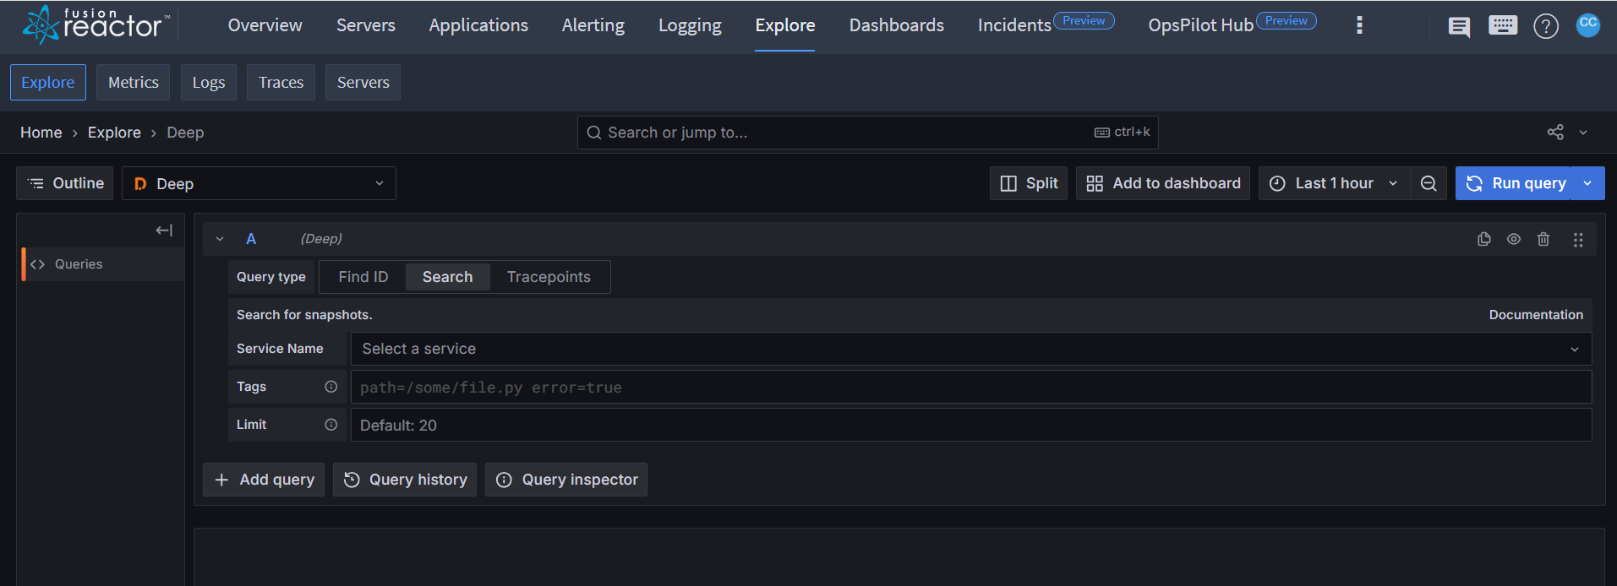
Task: Open the CC user avatar menu
Action: 1588,24
